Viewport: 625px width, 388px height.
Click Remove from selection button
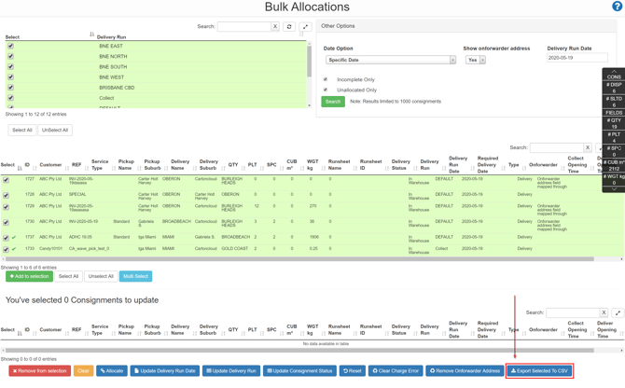tap(39, 371)
